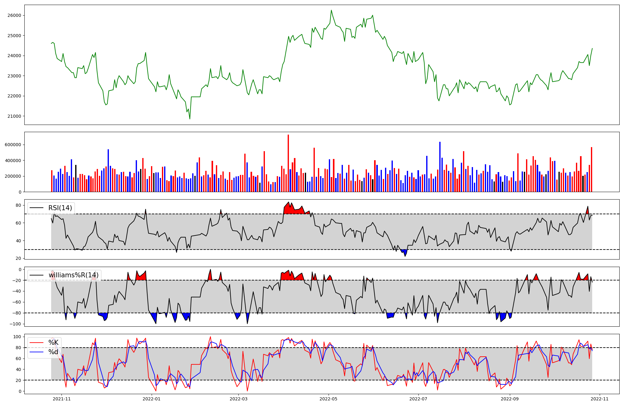The image size is (624, 406).
Task: Click the williams%R(14) legend entry
Action: pos(73,275)
